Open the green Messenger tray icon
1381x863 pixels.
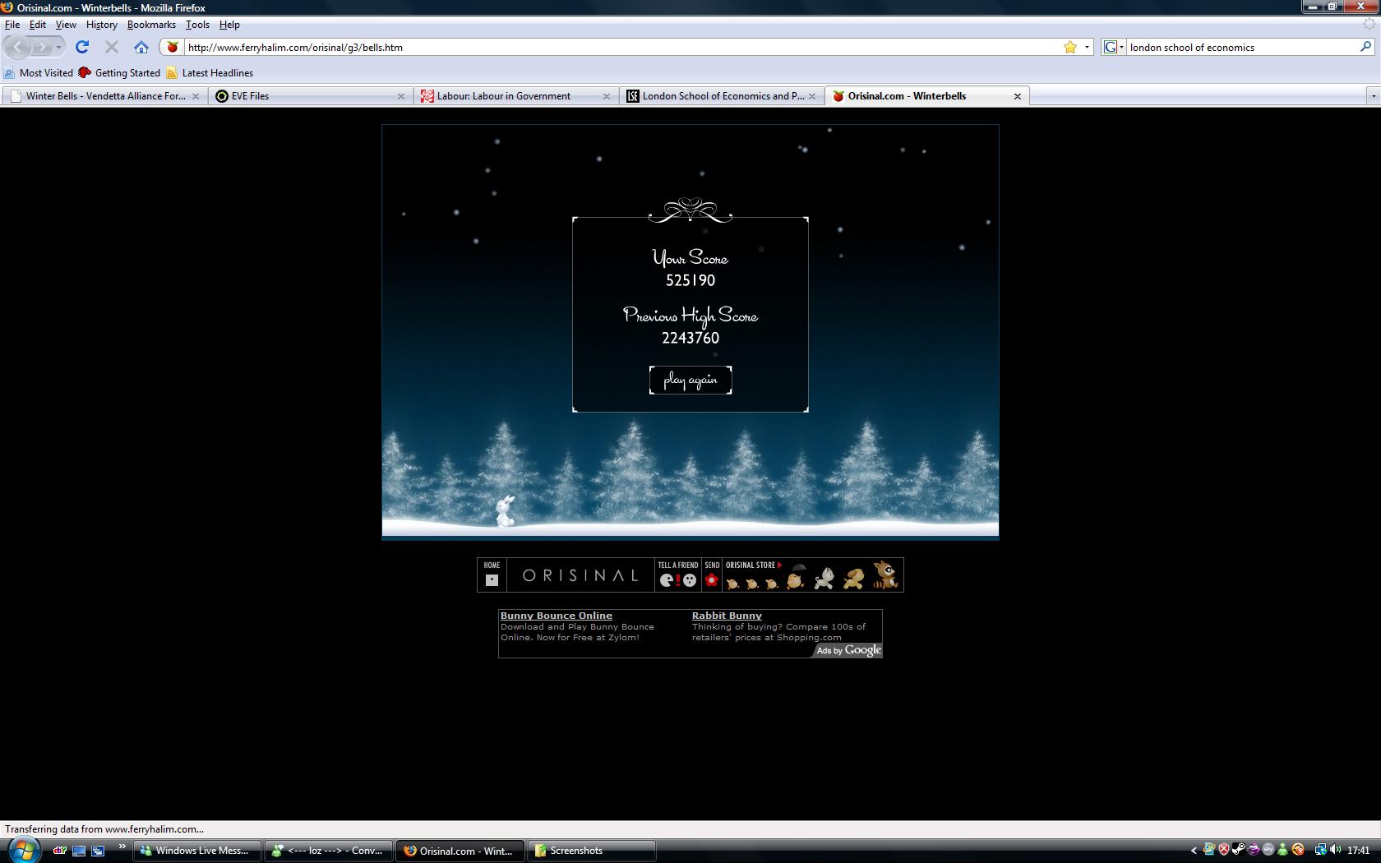click(1283, 851)
